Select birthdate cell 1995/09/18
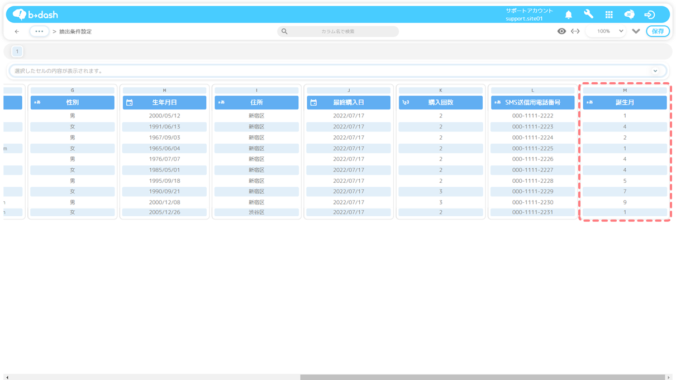The image size is (676, 380). pyautogui.click(x=164, y=181)
